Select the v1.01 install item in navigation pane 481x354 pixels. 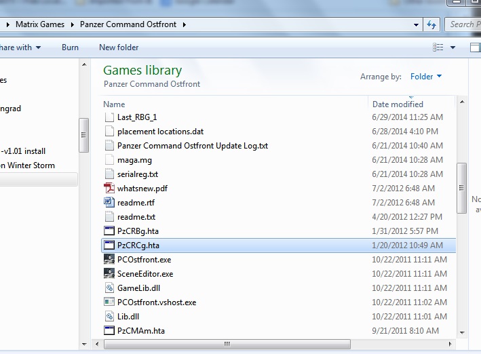click(23, 151)
